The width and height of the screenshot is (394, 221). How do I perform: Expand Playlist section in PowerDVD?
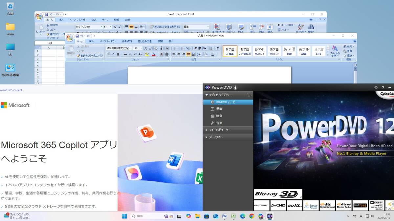[x=207, y=137]
